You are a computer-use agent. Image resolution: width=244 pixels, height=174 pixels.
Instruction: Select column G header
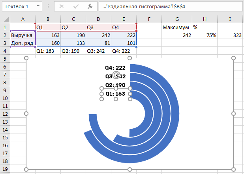177,19
